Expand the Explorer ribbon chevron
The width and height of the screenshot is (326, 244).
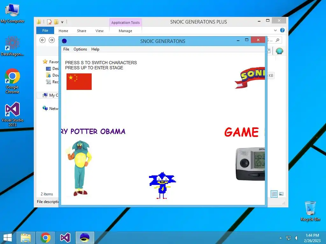click(x=275, y=30)
